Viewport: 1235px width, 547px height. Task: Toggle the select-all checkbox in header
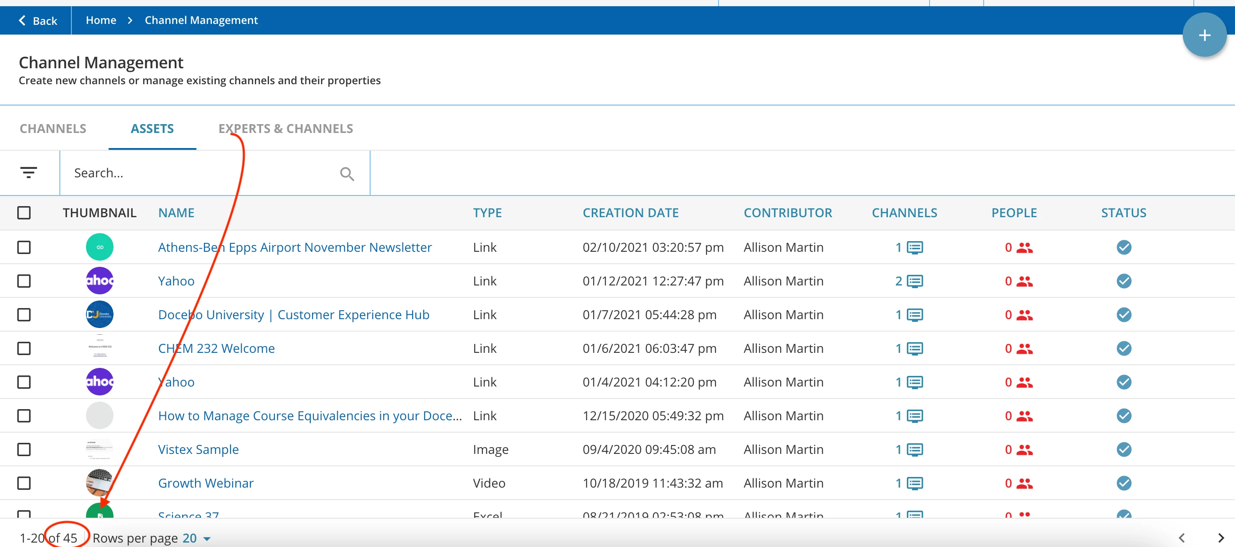click(24, 213)
